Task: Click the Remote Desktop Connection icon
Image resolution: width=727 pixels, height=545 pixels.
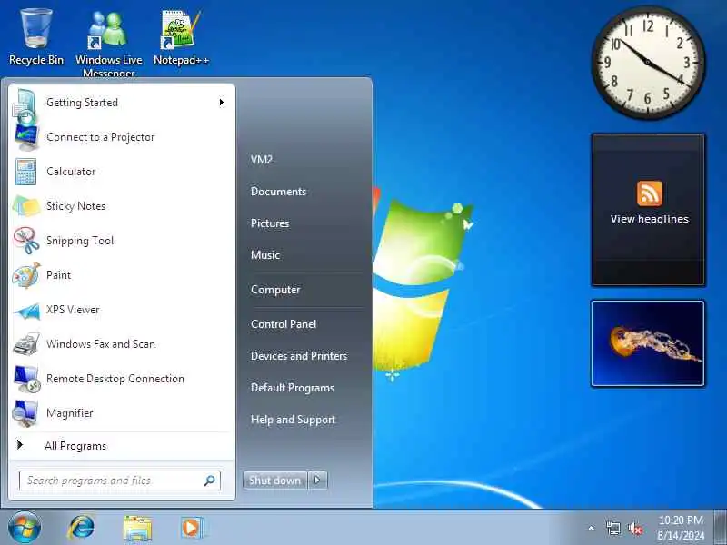Action: (26, 379)
